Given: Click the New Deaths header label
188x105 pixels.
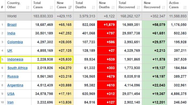Looking at the screenshot, I should click(104, 5).
